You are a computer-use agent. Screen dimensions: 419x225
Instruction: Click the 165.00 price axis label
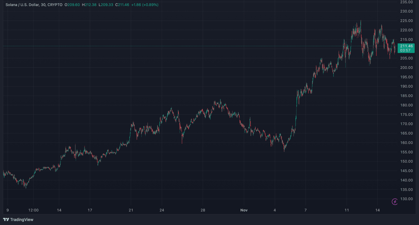pos(406,133)
